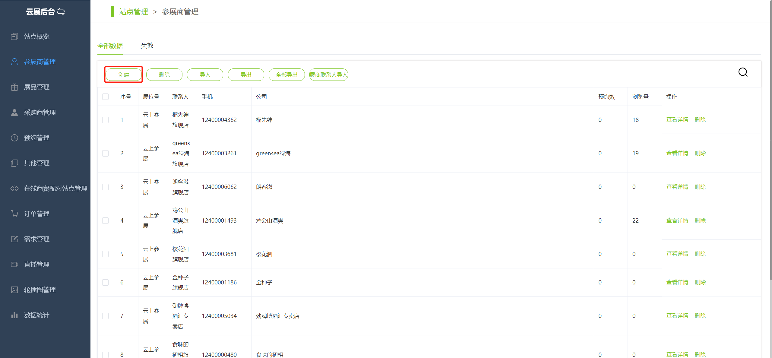The width and height of the screenshot is (772, 358).
Task: Click company cell greensea绿海
Action: point(273,153)
